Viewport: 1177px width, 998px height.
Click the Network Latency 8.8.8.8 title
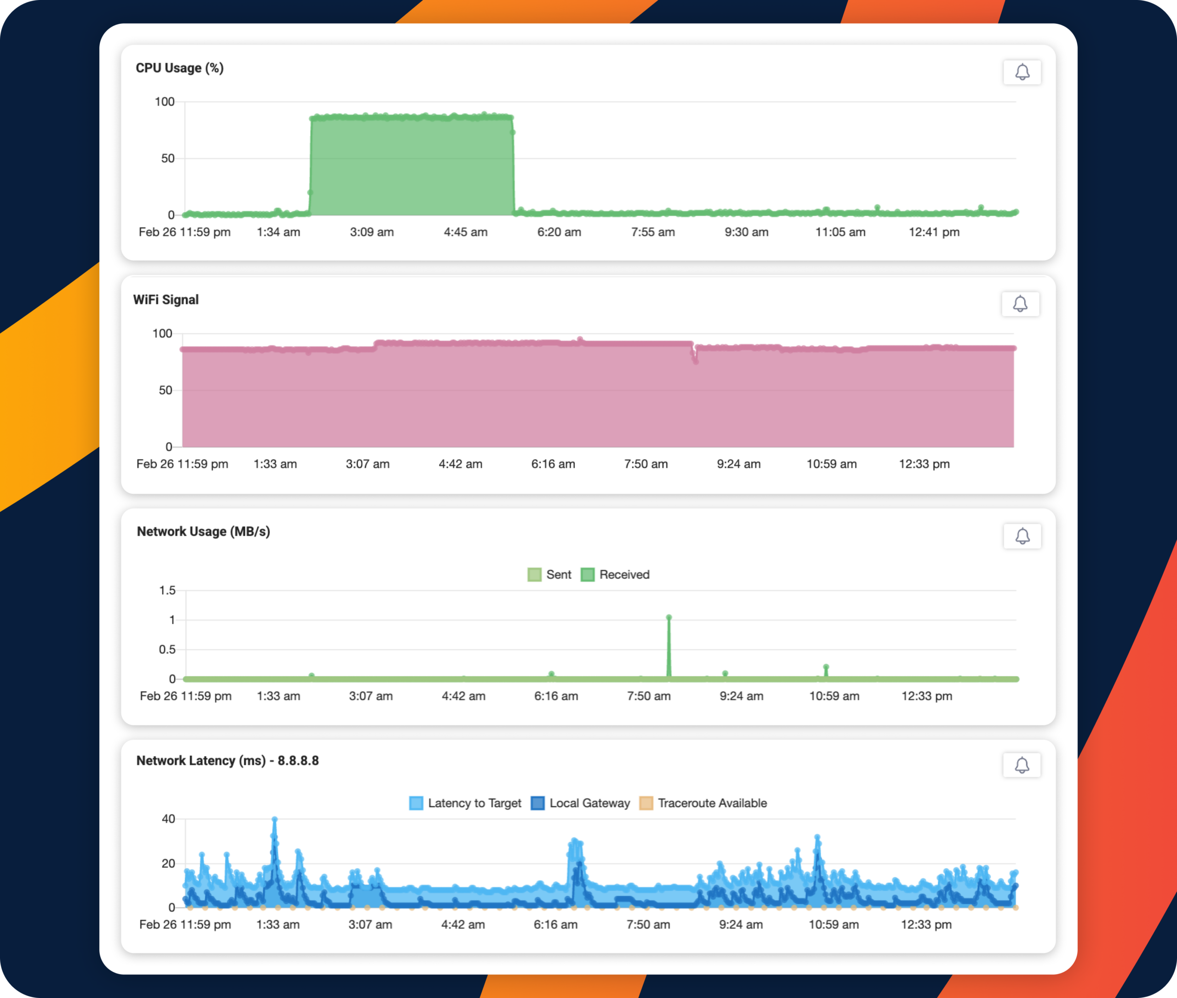click(228, 761)
